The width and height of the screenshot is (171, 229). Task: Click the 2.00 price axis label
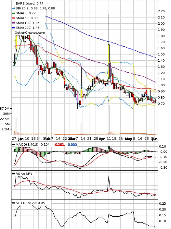pyautogui.click(x=161, y=23)
